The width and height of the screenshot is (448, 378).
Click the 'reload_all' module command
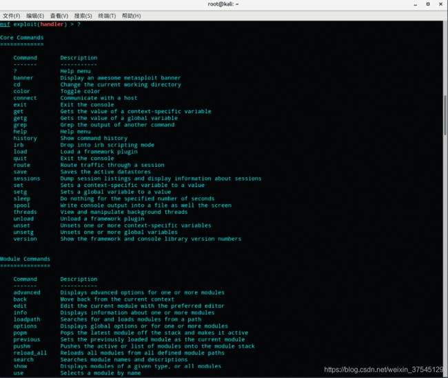30,353
